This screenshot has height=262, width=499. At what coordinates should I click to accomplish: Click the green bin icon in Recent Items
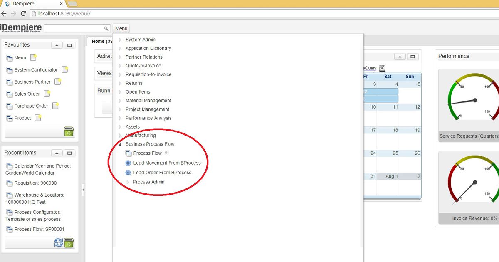tap(69, 243)
